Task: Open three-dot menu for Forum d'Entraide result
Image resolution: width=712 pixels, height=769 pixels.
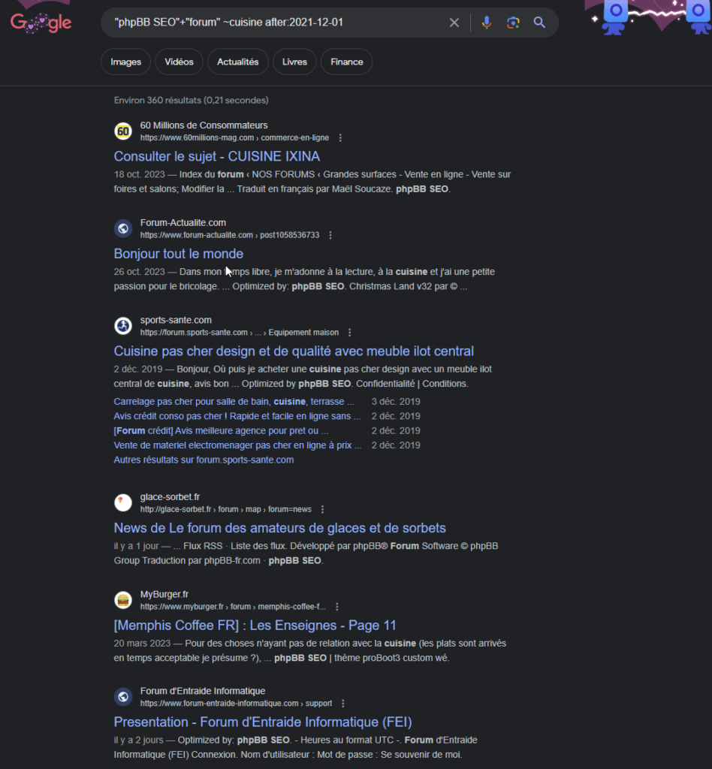Action: [342, 703]
